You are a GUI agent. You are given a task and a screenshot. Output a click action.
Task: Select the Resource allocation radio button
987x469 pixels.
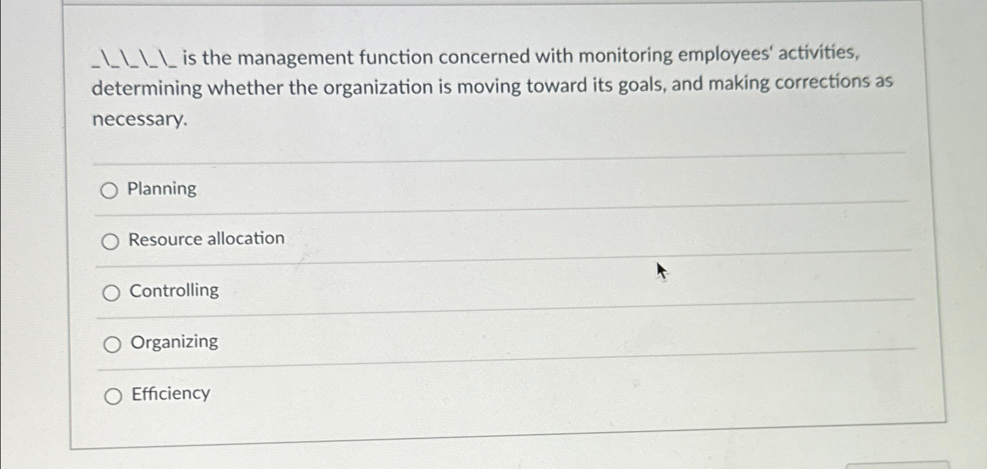tap(111, 241)
